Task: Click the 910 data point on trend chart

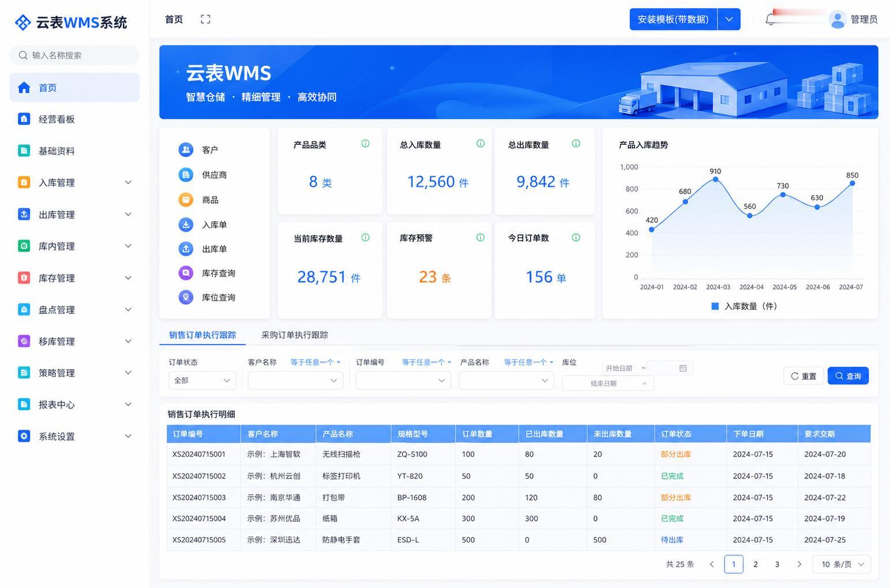Action: click(x=716, y=179)
